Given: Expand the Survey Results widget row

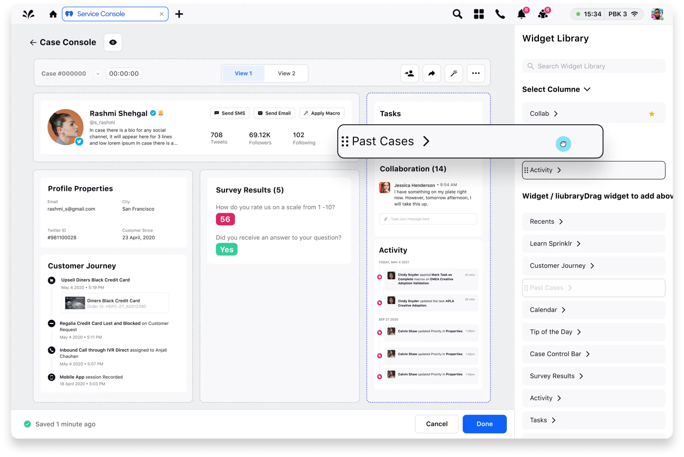Looking at the screenshot, I should pyautogui.click(x=593, y=376).
